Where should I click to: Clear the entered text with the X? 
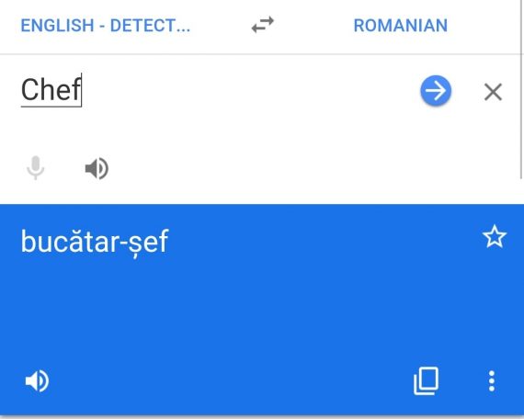tap(493, 92)
